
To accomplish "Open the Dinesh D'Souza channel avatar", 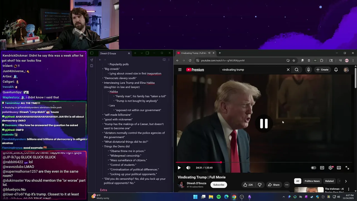I will (x=181, y=185).
